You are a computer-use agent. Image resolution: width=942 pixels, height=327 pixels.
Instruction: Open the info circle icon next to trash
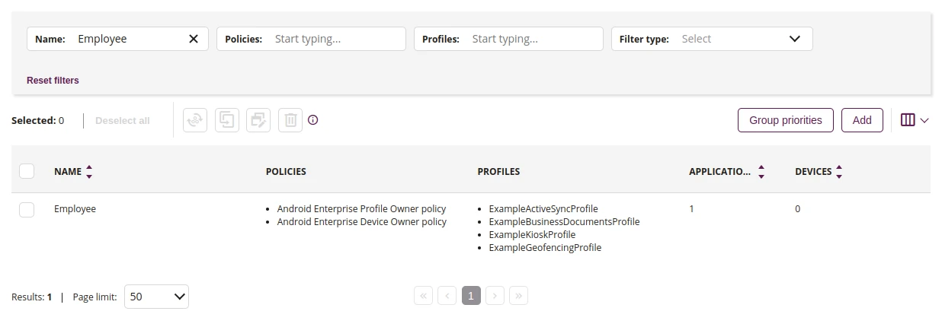point(312,120)
